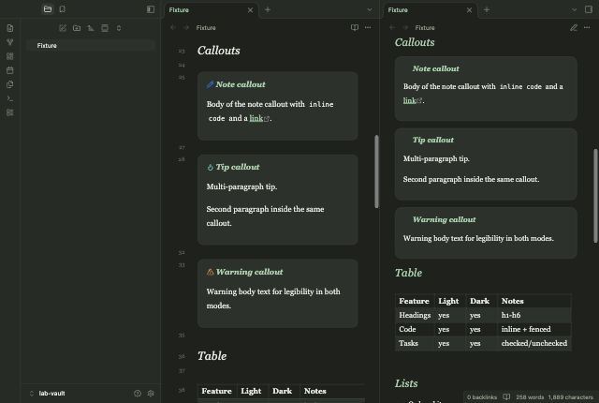599x403 pixels.
Task: Click 0 backlinks in status bar
Action: [x=482, y=397]
